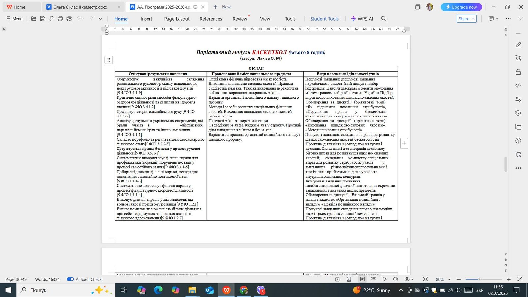
Task: Click the table move handle icon
Action: click(x=109, y=60)
